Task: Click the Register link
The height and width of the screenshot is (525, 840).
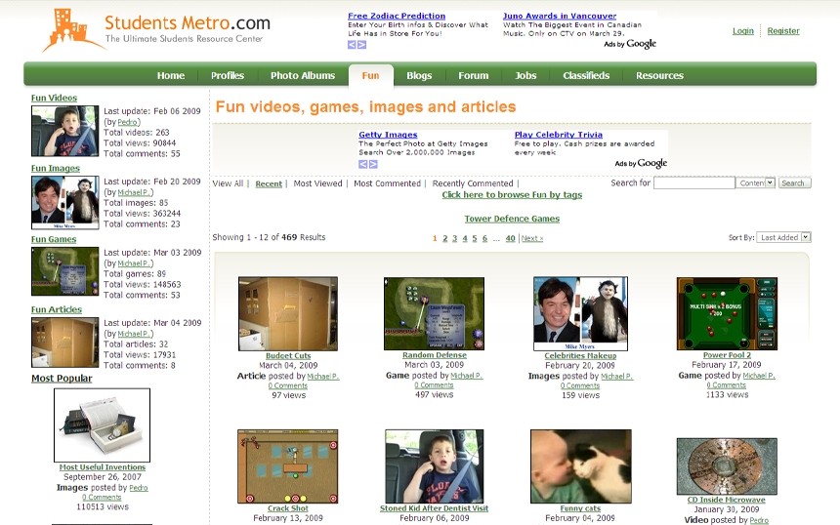Action: 783,31
